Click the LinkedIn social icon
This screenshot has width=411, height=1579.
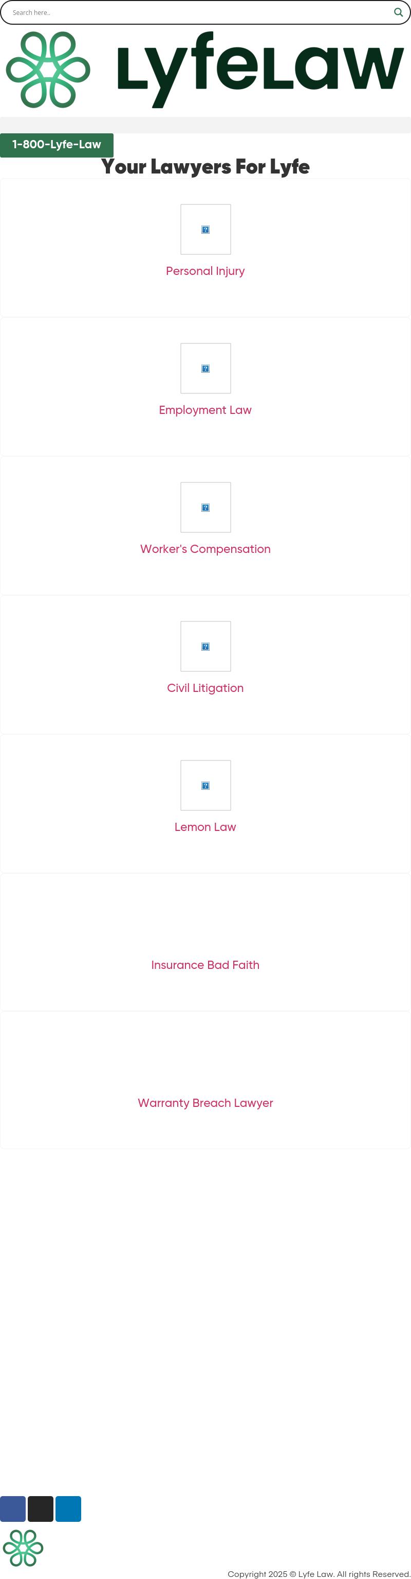[68, 1508]
